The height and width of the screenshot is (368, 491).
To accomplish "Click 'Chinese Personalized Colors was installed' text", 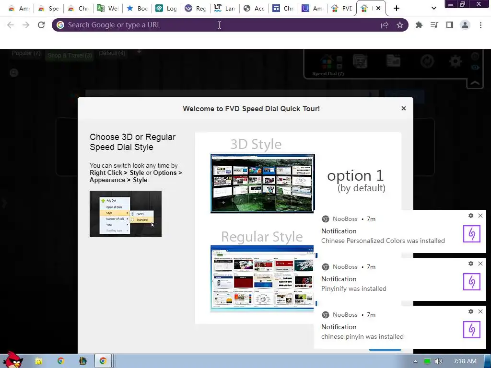I will pos(383,241).
